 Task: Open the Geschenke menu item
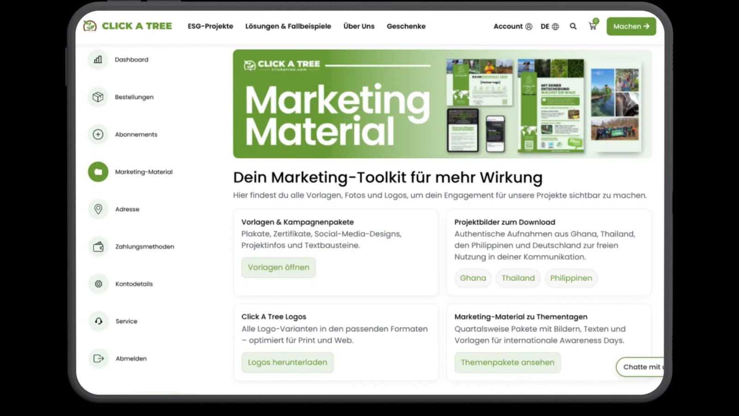pos(406,26)
